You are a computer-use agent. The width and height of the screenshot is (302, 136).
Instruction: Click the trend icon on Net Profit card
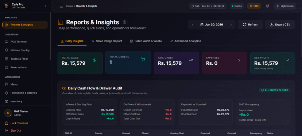(x=287, y=60)
